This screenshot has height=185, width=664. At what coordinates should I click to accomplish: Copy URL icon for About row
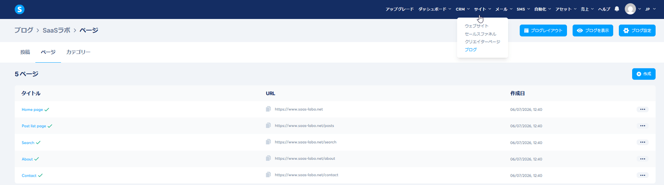coord(268,159)
